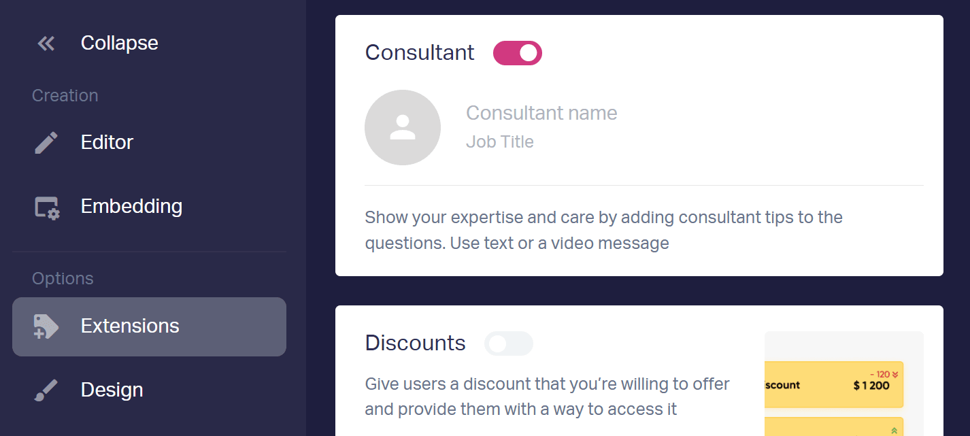Go to the Embedding section
The height and width of the screenshot is (436, 970).
[x=149, y=206]
